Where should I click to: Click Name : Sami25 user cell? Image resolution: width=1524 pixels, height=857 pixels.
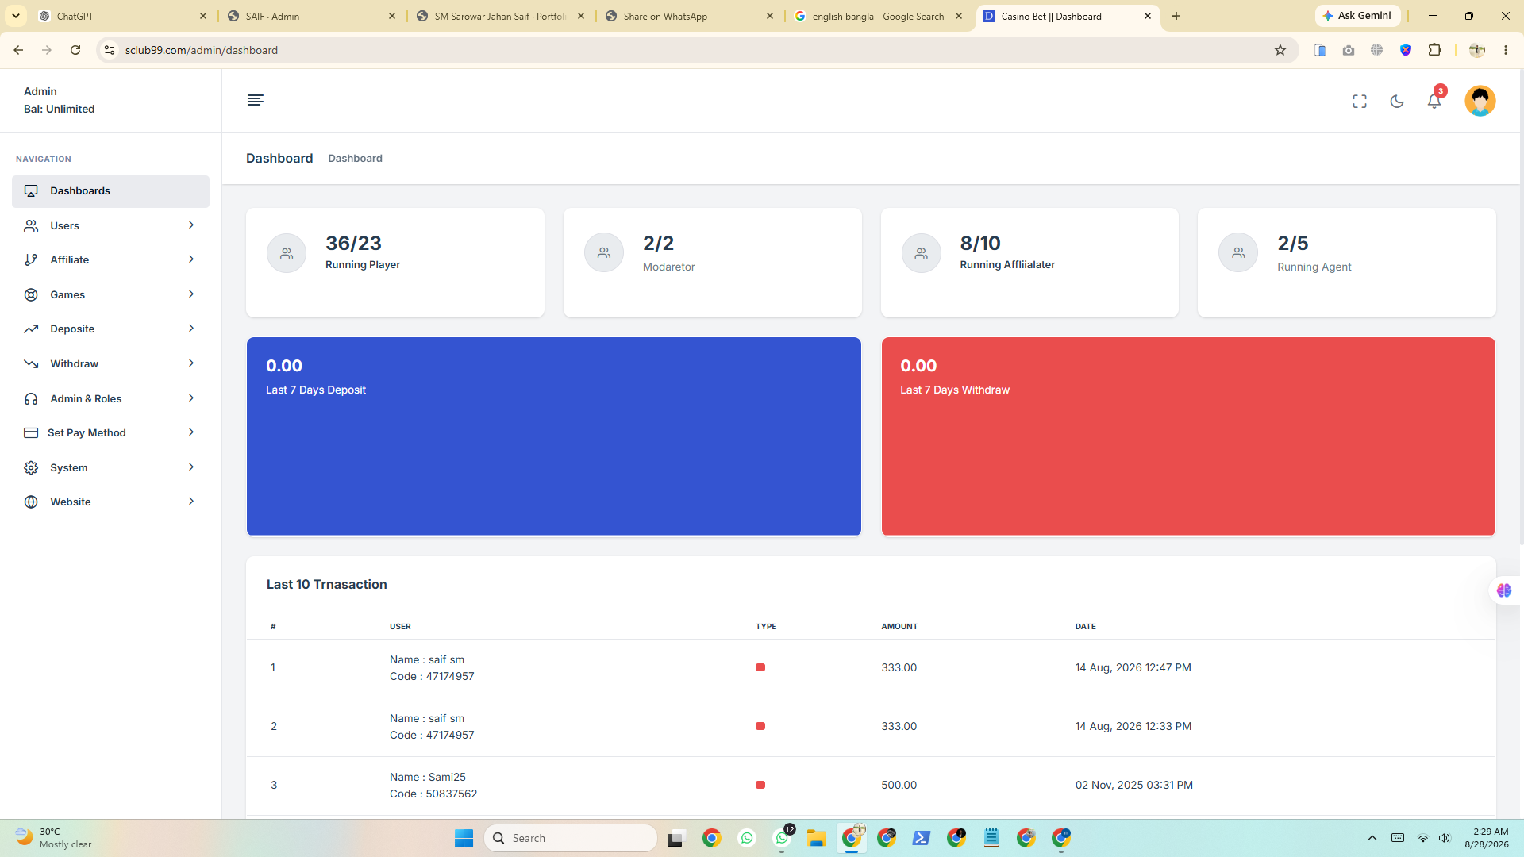click(428, 777)
